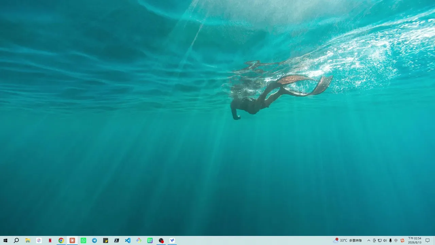Open taskbar Search magnifier

pyautogui.click(x=16, y=241)
